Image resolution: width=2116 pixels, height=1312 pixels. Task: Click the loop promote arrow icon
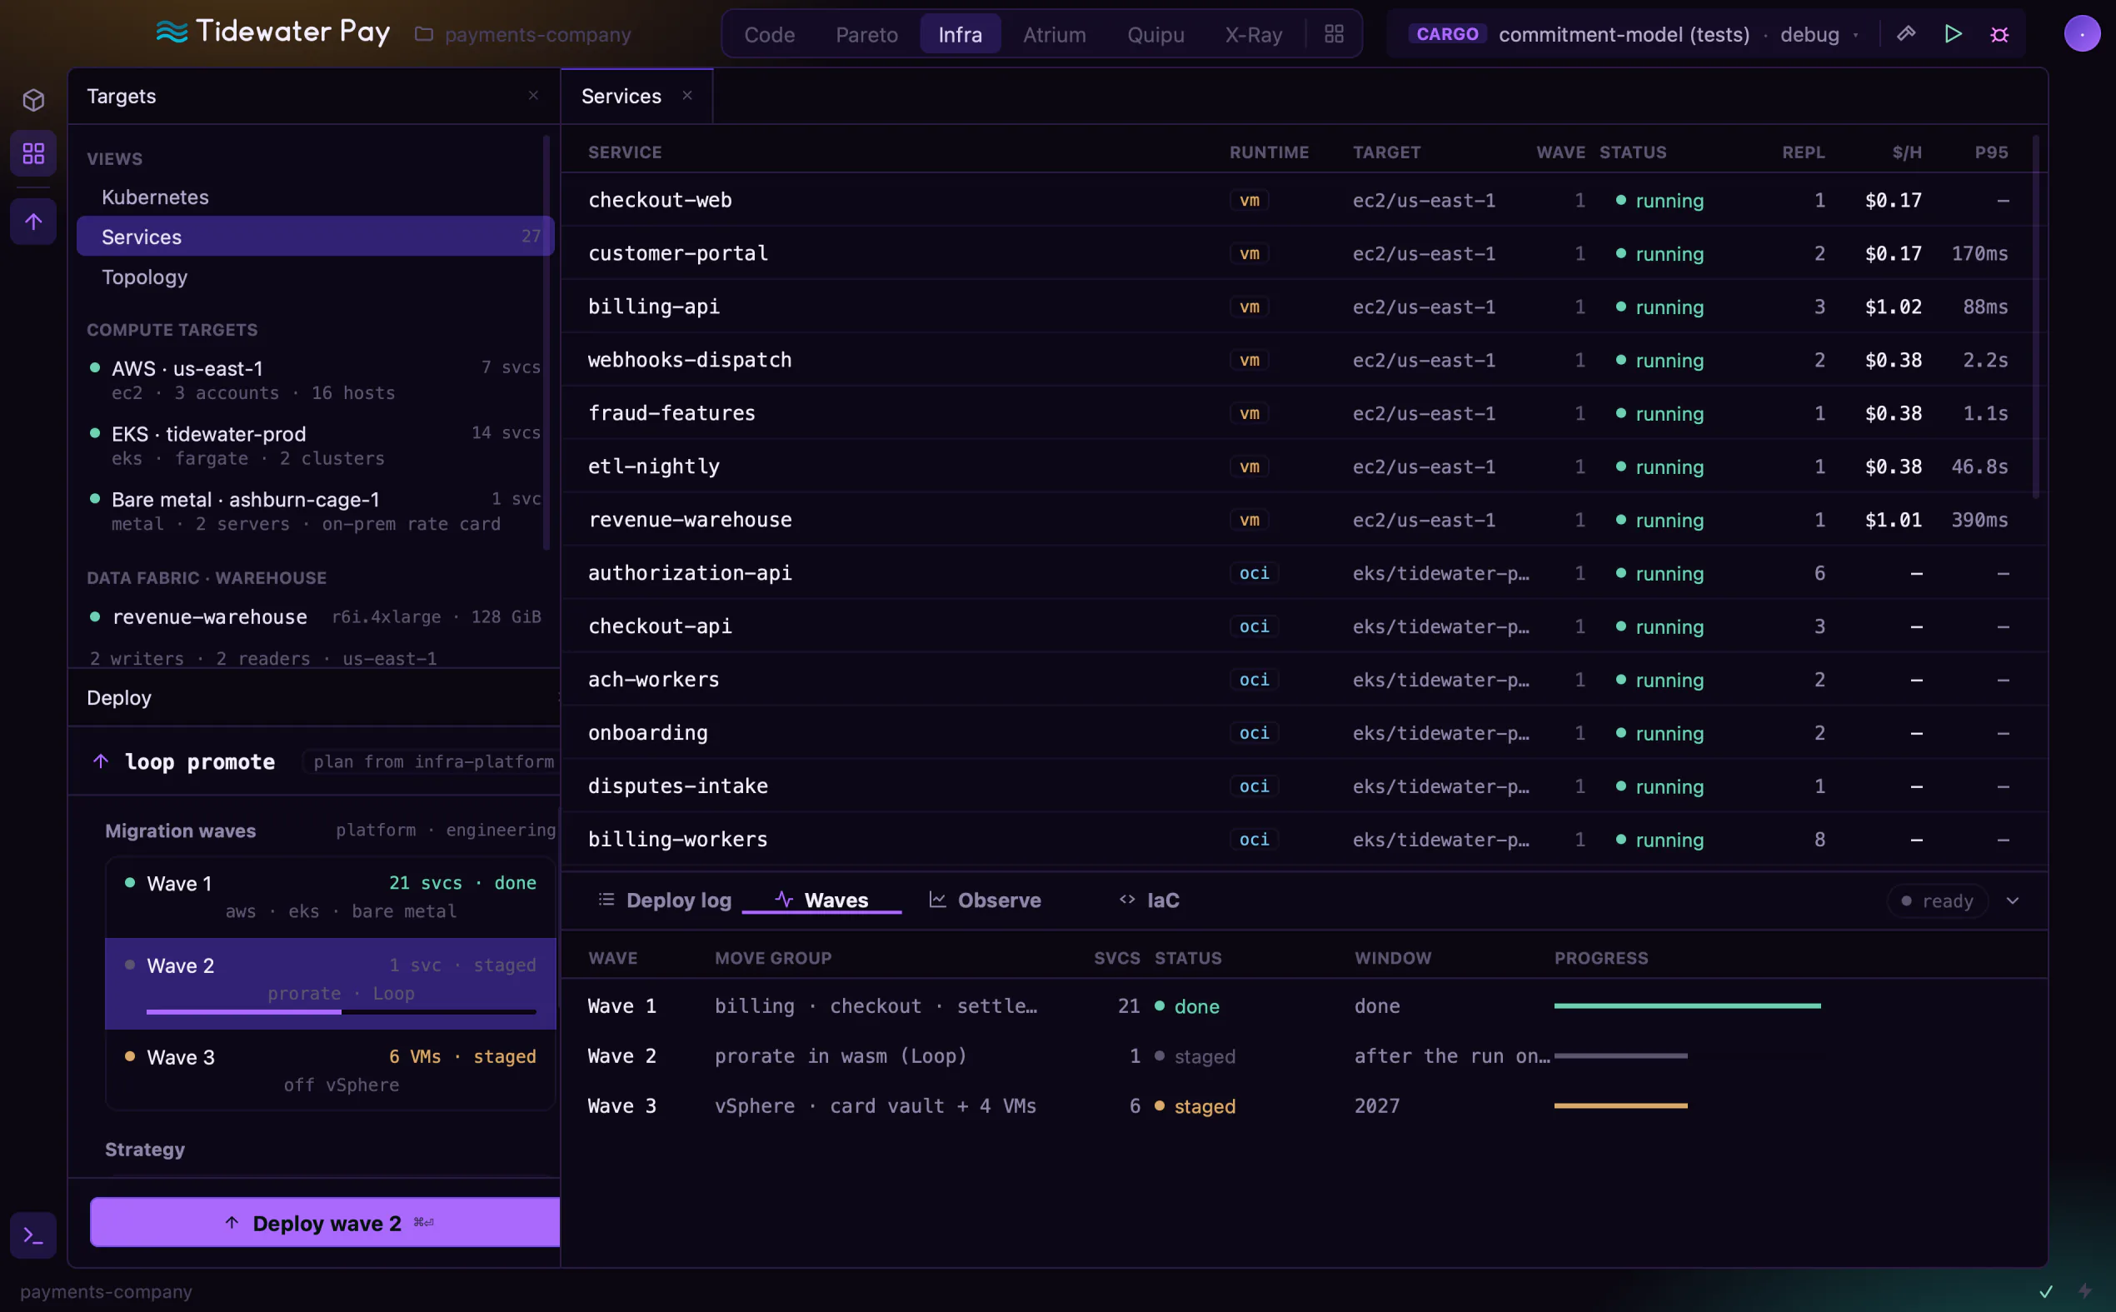[x=101, y=761]
